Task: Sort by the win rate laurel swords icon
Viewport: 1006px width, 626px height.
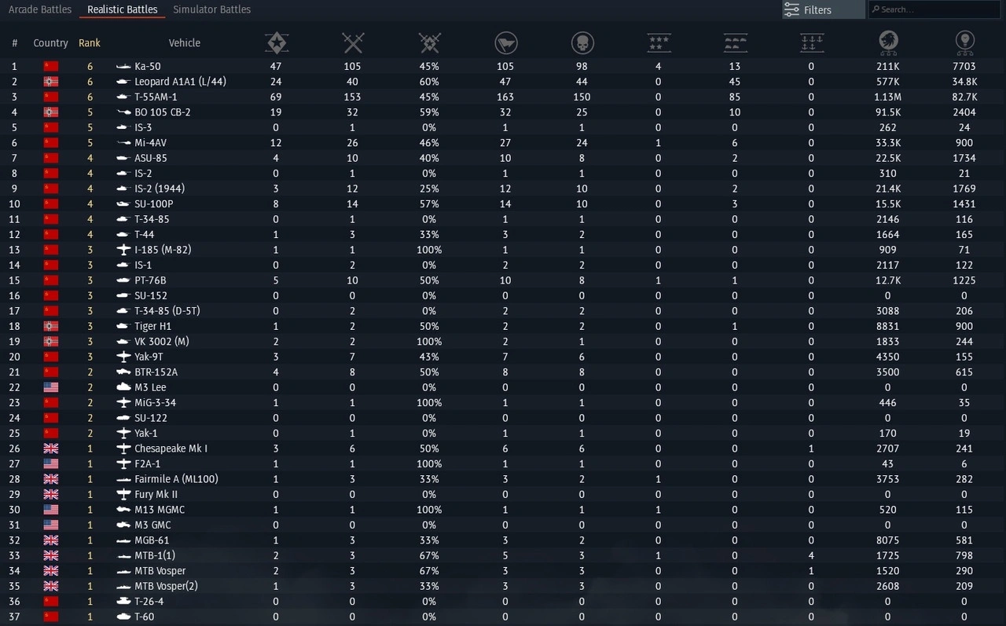Action: [429, 42]
